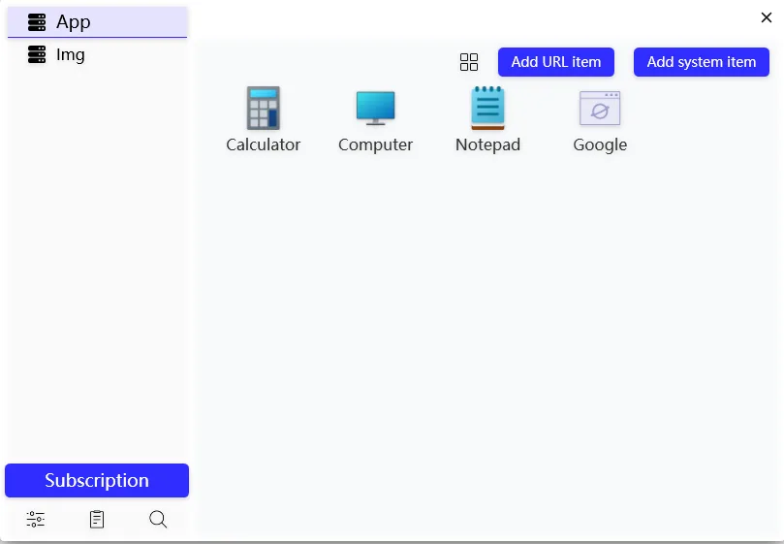This screenshot has height=544, width=784.
Task: Open settings via the sliders icon
Action: tap(36, 519)
